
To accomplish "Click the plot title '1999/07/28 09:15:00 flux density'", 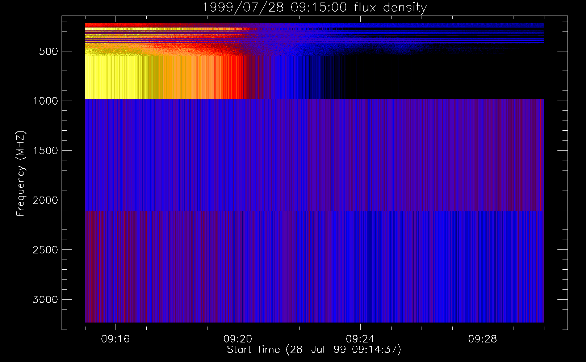I will pyautogui.click(x=314, y=7).
